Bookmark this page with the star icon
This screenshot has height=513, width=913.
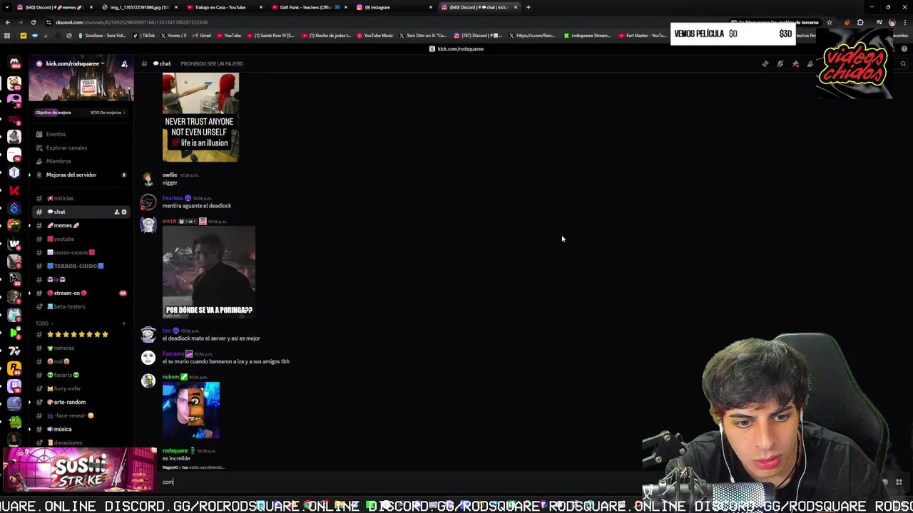coord(829,22)
